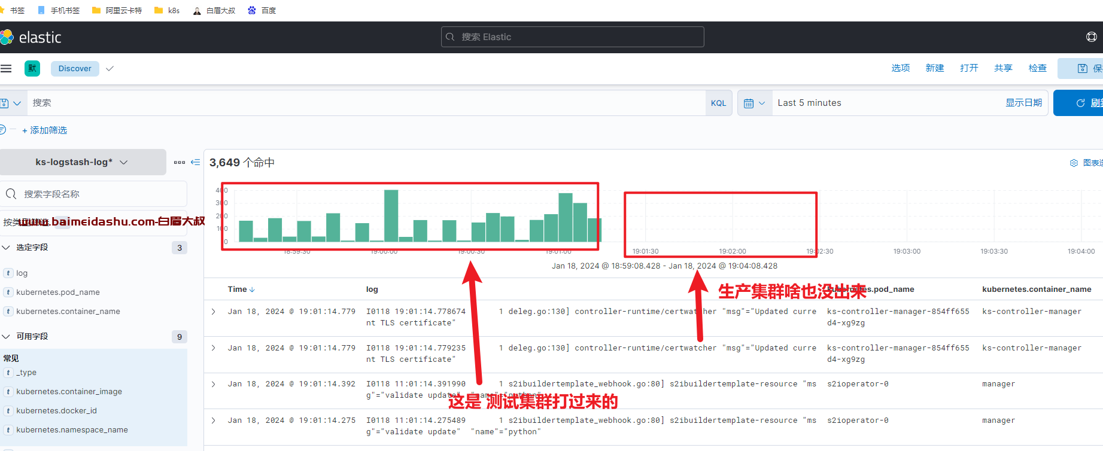Click the filter options circle icon

tap(2, 129)
